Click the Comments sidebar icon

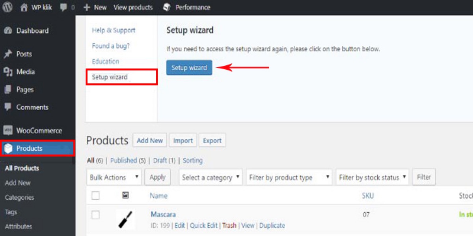pos(8,107)
